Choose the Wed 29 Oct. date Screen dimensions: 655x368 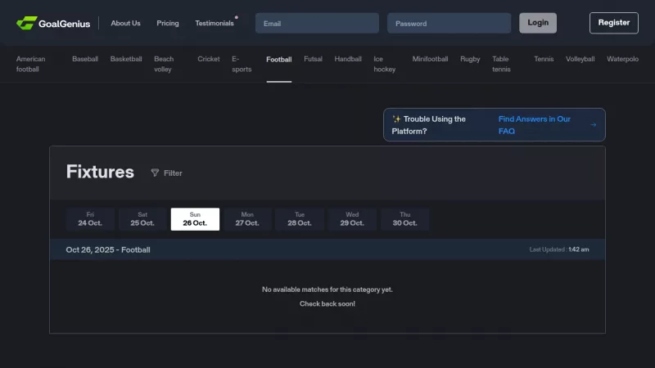tap(352, 219)
